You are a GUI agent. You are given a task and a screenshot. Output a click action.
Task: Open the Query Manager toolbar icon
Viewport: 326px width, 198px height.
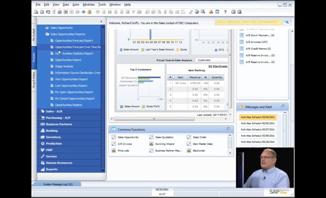click(203, 12)
